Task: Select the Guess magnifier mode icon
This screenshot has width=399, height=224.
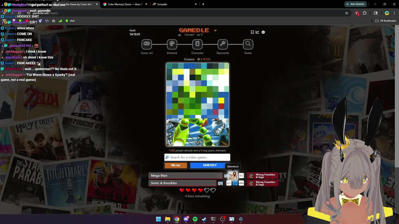Action: (x=248, y=44)
